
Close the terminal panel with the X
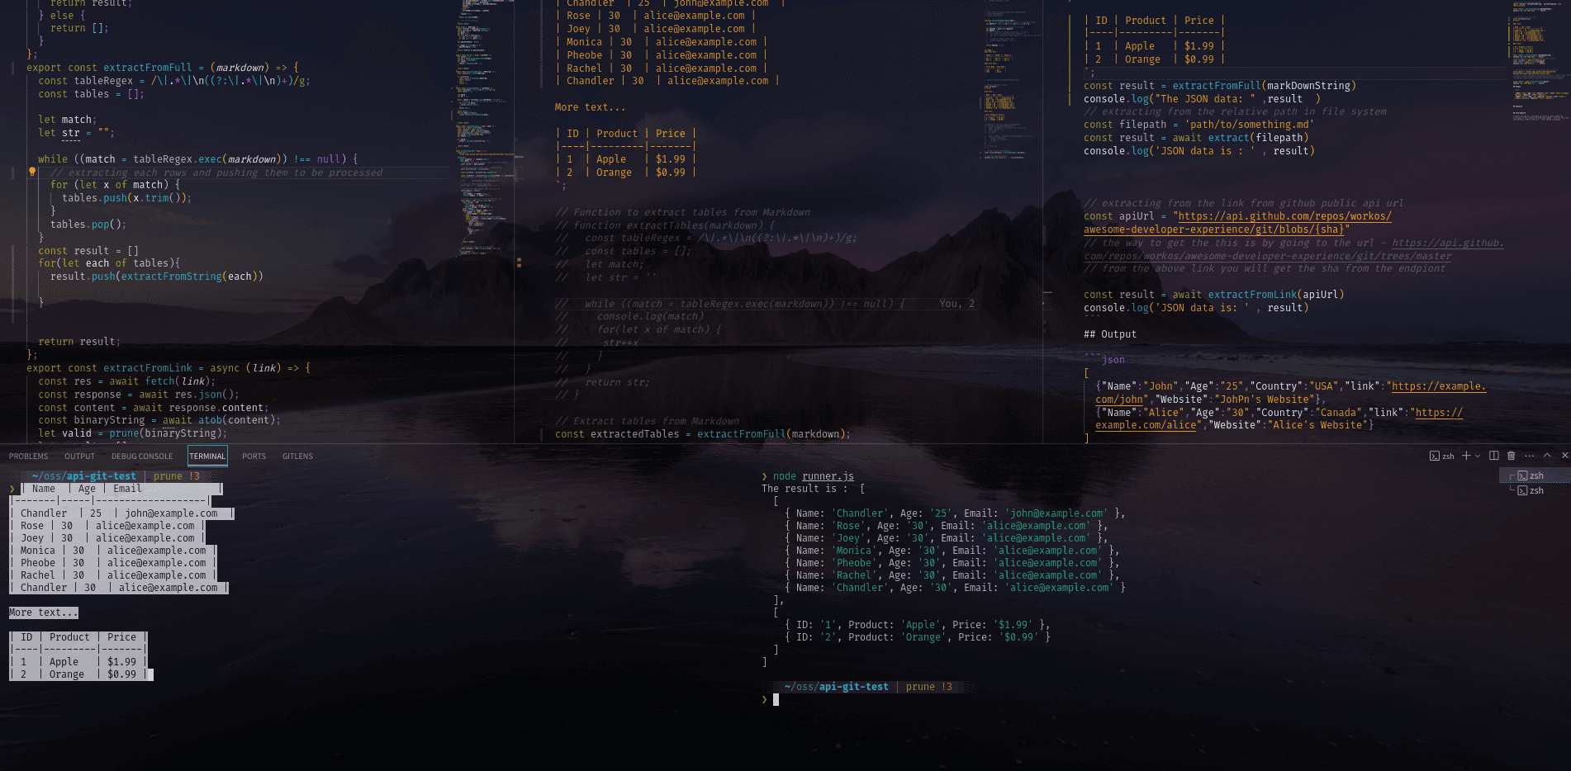pos(1564,456)
